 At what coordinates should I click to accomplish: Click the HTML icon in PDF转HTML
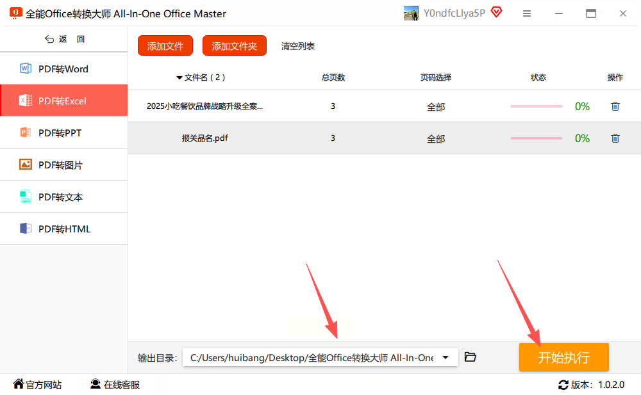(x=26, y=229)
